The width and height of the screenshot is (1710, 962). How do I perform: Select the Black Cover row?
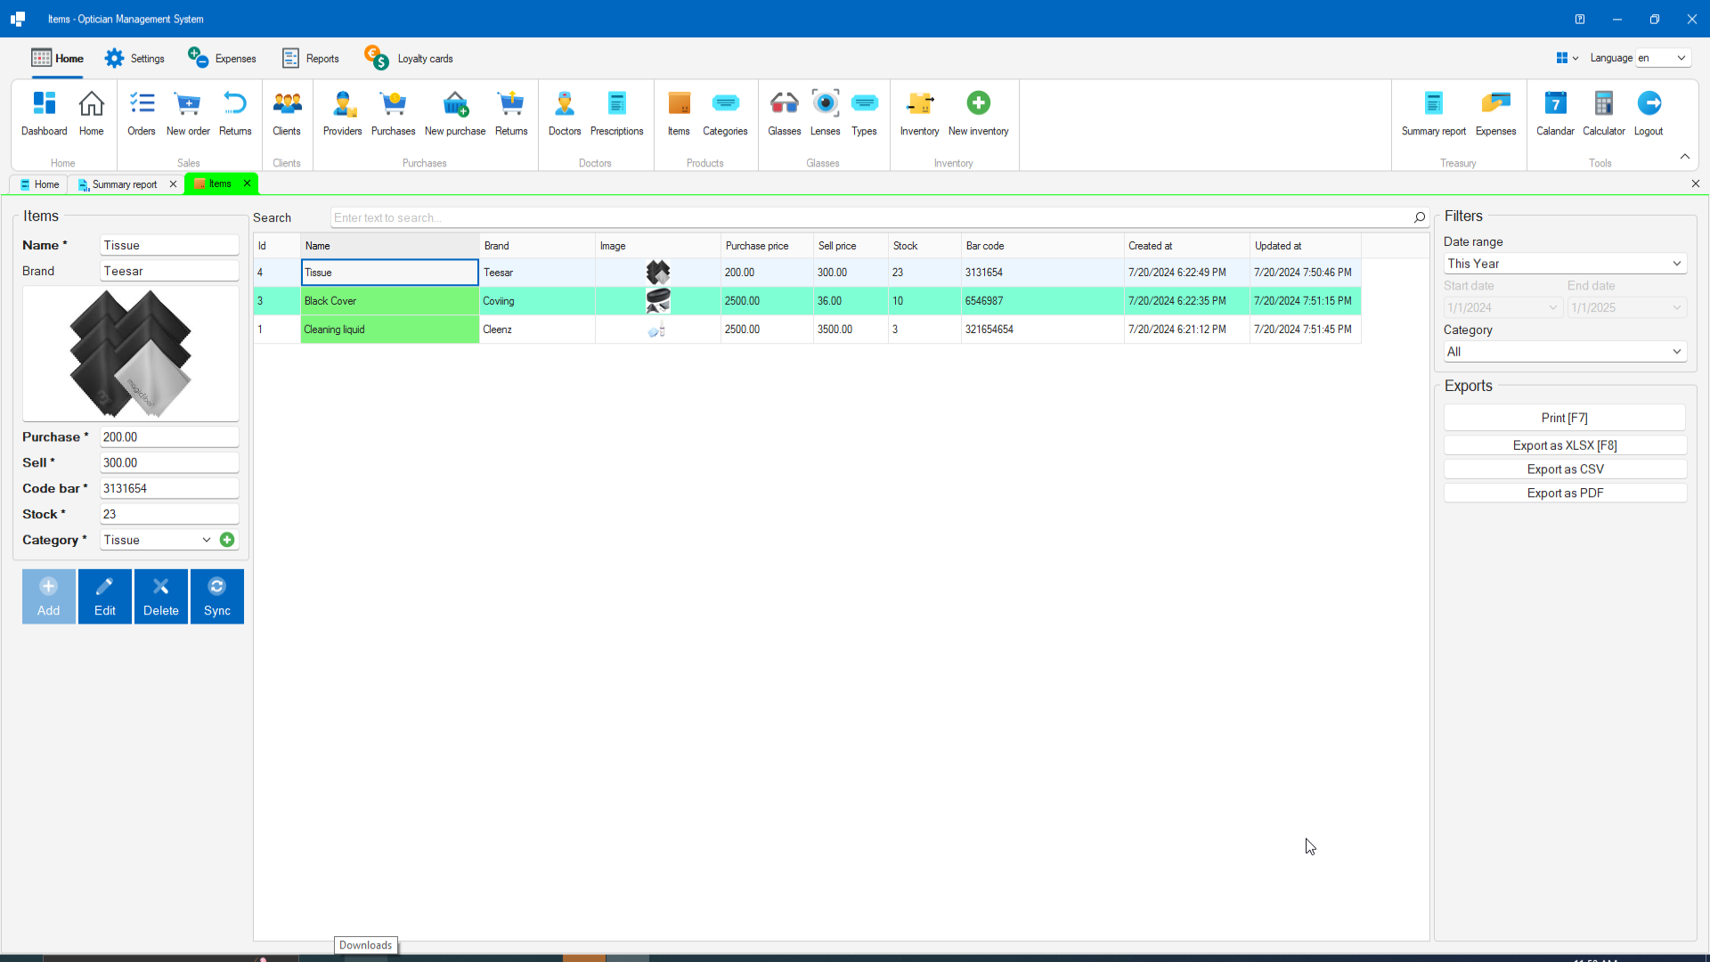[x=389, y=301]
